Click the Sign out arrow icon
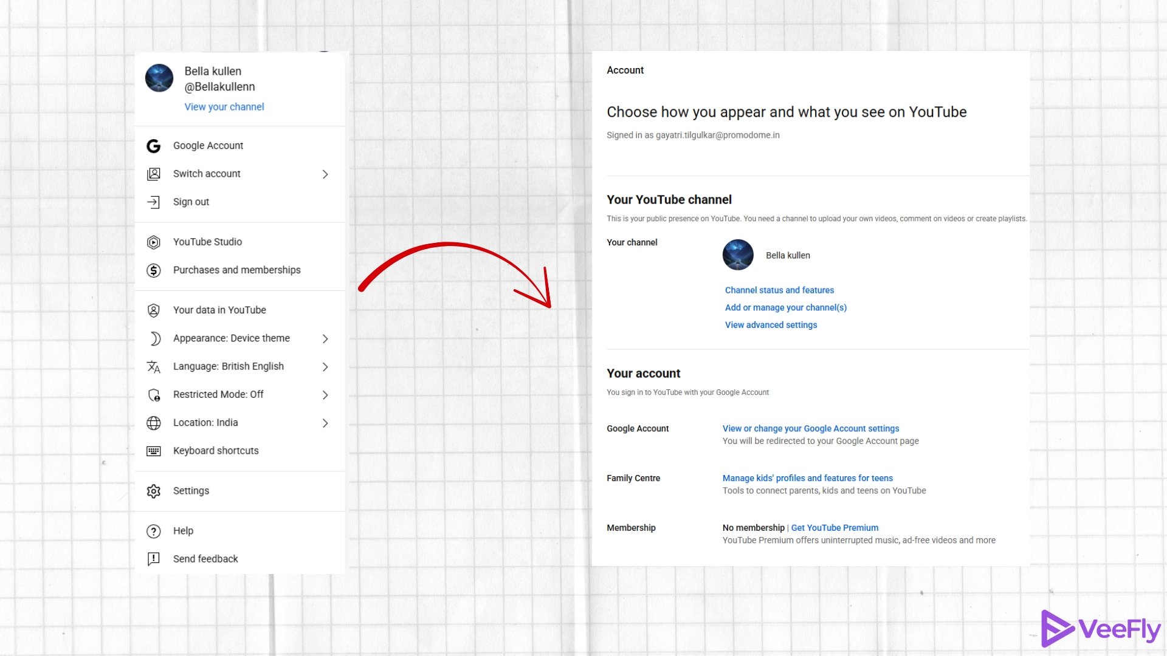The image size is (1167, 656). [154, 202]
